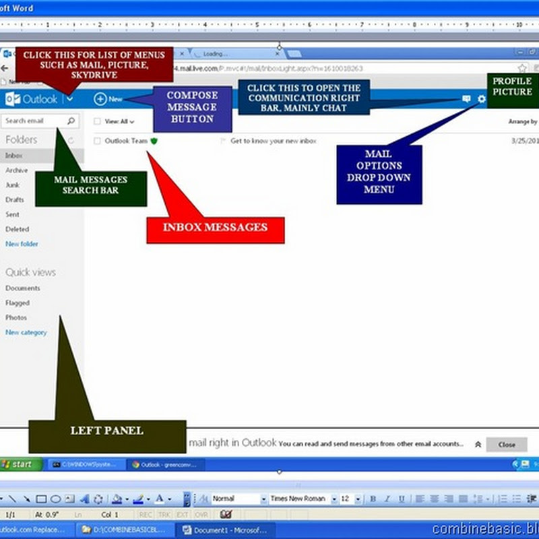Check the Outlook Team message checkbox
This screenshot has height=539, width=539.
(x=97, y=141)
